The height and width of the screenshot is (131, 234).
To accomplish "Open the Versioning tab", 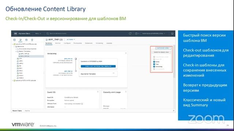I will tap(99, 43).
